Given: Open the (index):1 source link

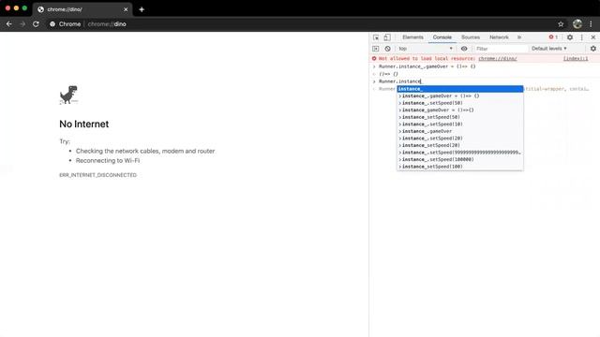Looking at the screenshot, I should (576, 58).
